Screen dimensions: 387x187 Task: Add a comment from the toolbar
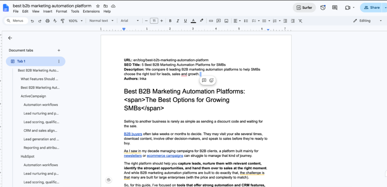click(x=218, y=21)
